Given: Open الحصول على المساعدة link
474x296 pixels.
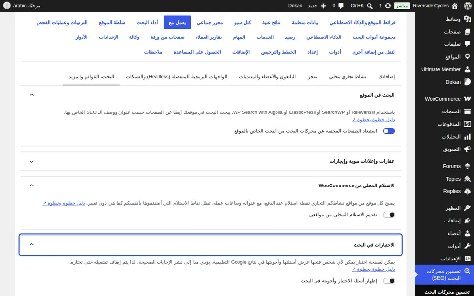Looking at the screenshot, I should [197, 52].
